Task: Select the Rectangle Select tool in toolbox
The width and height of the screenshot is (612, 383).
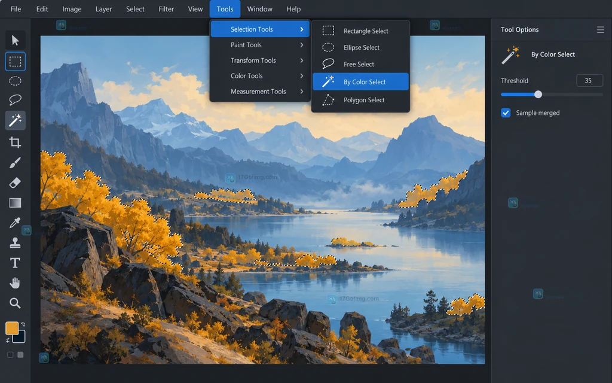Action: (15, 62)
